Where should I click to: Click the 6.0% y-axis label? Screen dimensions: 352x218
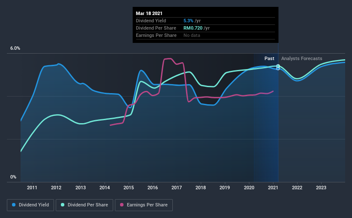pyautogui.click(x=15, y=48)
